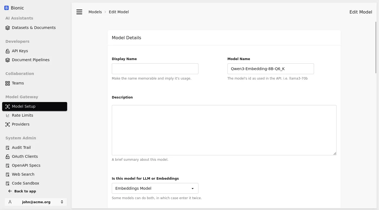Click the API Keys lock icon
Image resolution: width=379 pixels, height=210 pixels.
tap(8, 51)
